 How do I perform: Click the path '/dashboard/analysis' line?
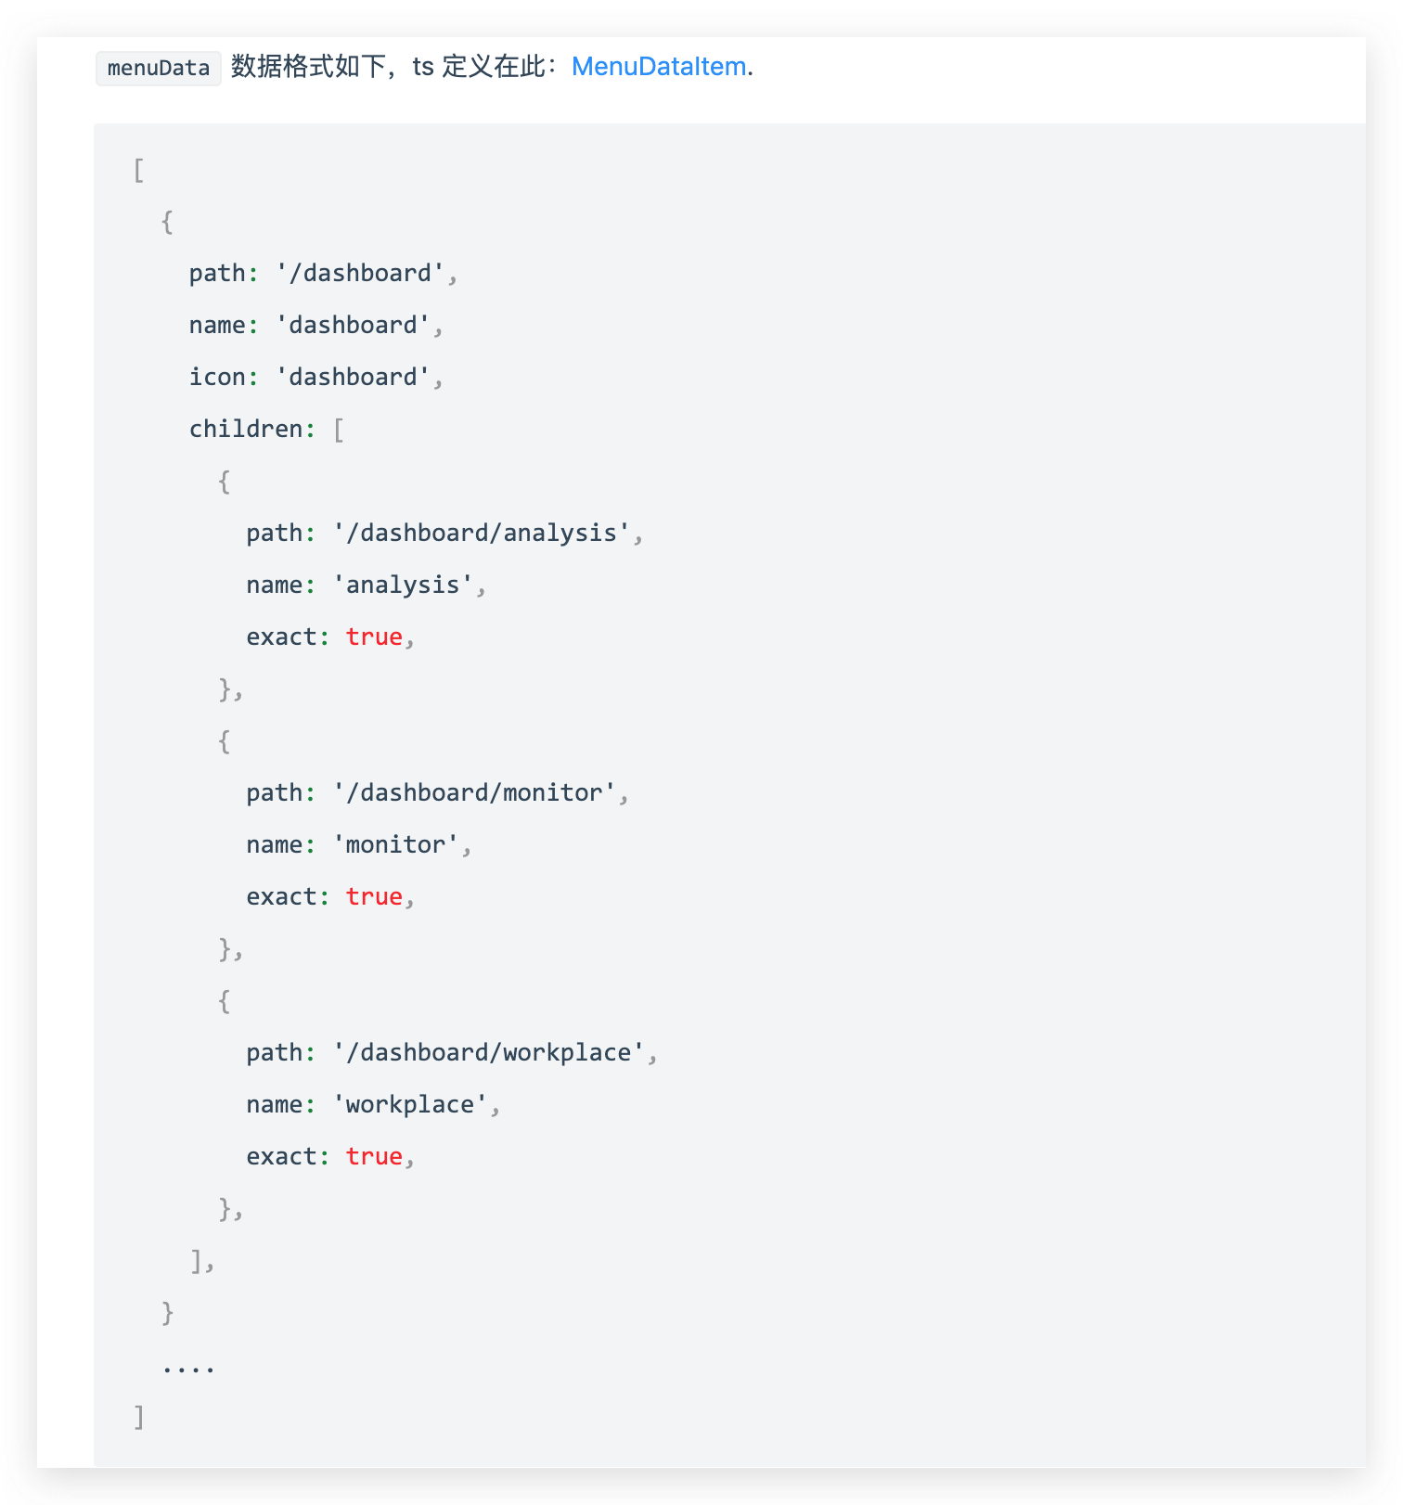444,533
